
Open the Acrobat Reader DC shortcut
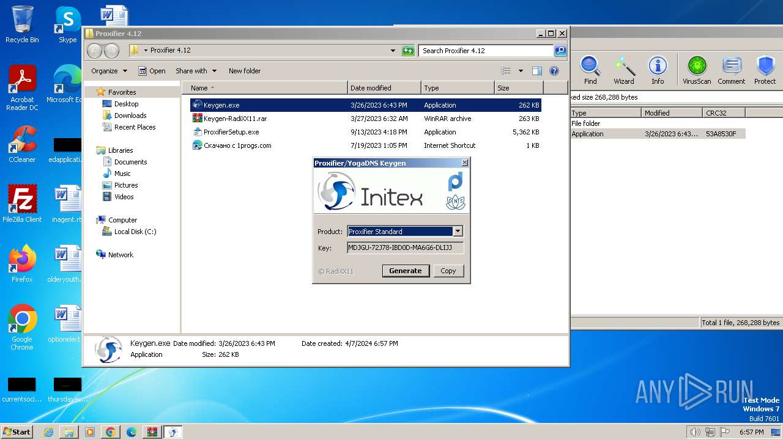(x=22, y=88)
